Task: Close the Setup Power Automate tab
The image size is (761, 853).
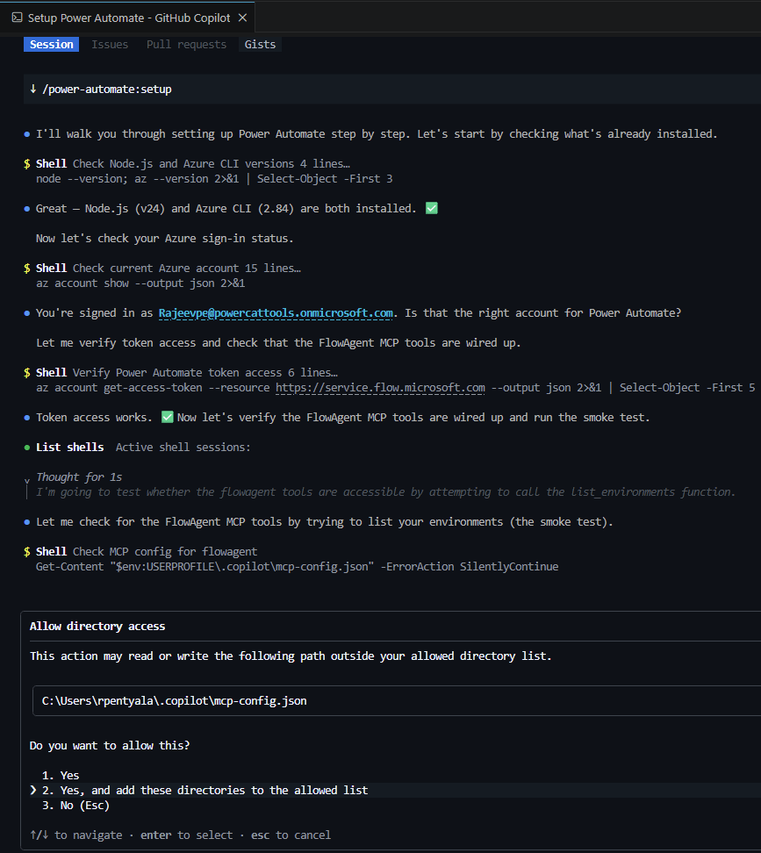Action: point(242,18)
